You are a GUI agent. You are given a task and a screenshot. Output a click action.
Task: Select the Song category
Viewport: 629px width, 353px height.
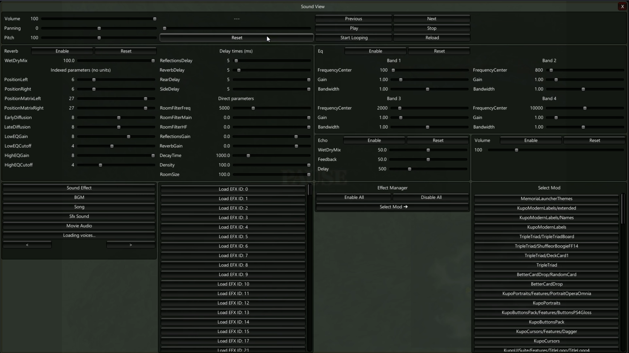[x=79, y=207]
